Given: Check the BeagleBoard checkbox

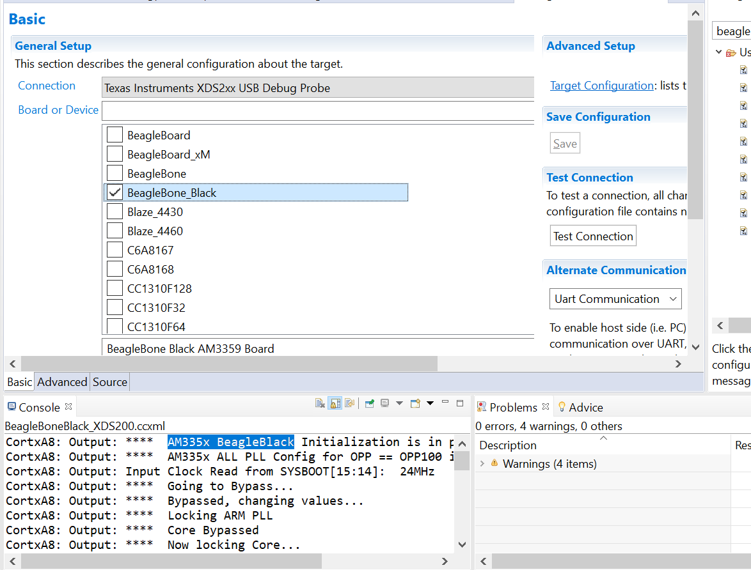Looking at the screenshot, I should [115, 135].
